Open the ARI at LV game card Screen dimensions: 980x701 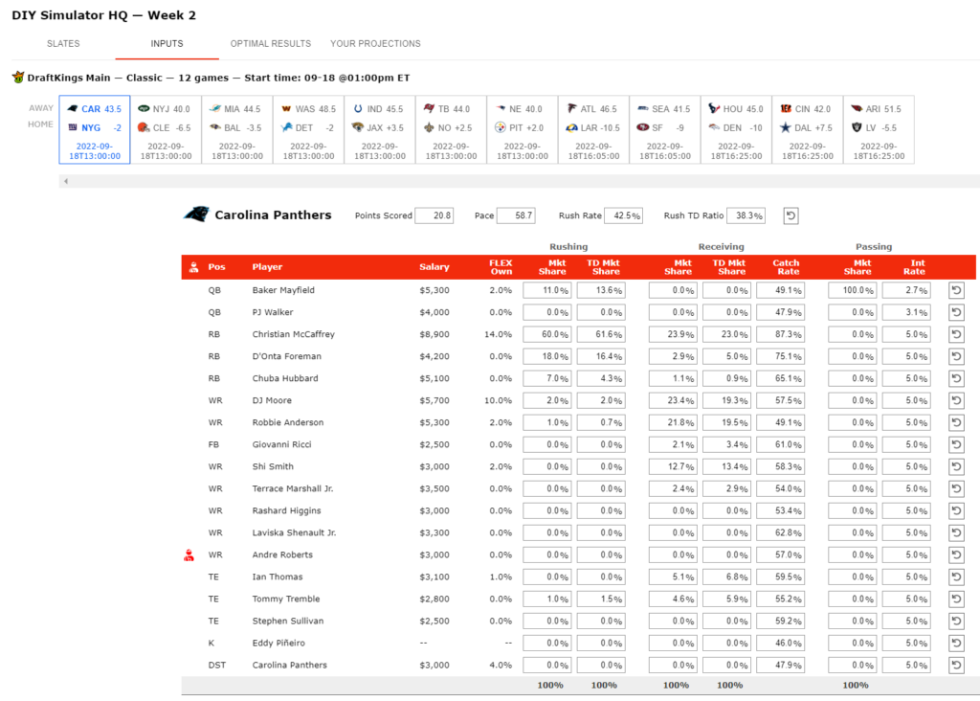click(x=879, y=129)
